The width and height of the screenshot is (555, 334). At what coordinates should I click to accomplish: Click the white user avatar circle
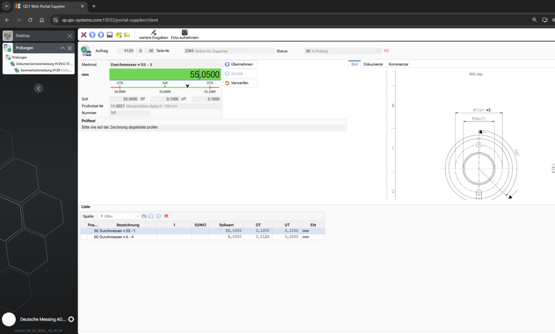click(9, 319)
